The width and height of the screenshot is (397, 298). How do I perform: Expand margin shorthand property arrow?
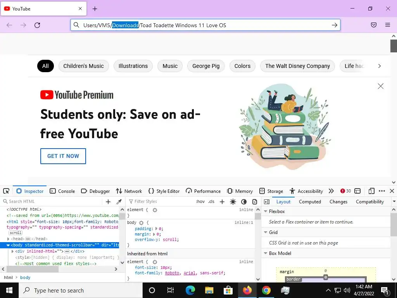(154, 234)
